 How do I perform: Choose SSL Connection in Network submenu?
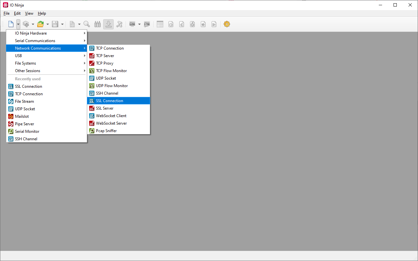tap(119, 101)
